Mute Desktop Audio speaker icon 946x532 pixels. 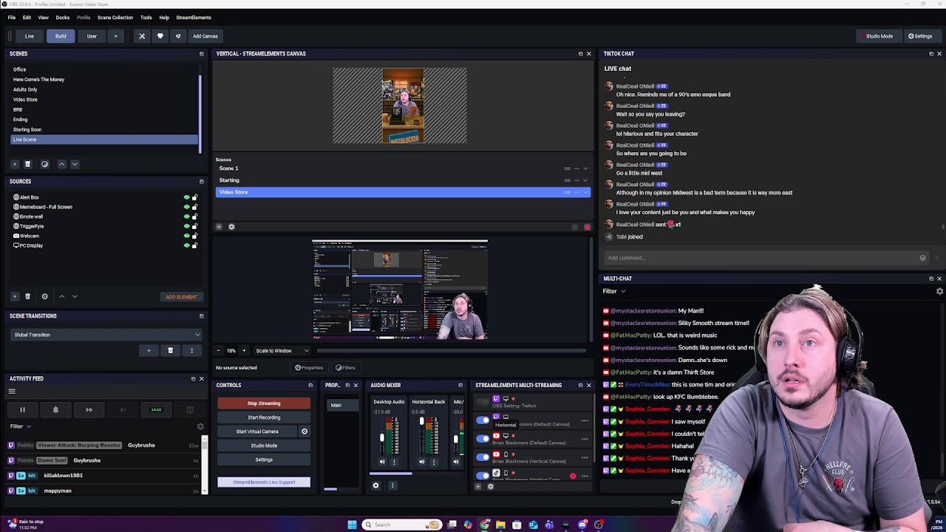382,462
